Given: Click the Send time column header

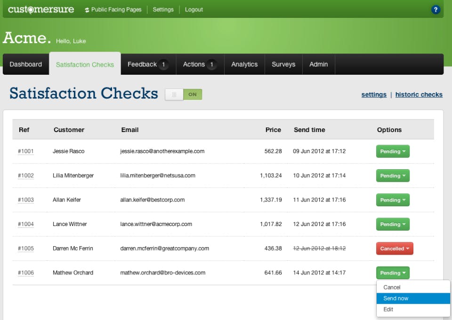Looking at the screenshot, I should click(x=309, y=130).
